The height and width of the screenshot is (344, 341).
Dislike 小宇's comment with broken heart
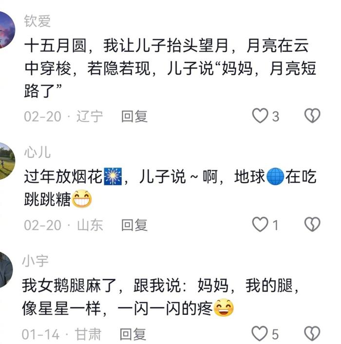click(x=312, y=334)
